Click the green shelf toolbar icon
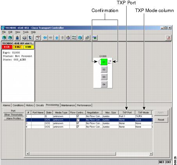 point(95,38)
